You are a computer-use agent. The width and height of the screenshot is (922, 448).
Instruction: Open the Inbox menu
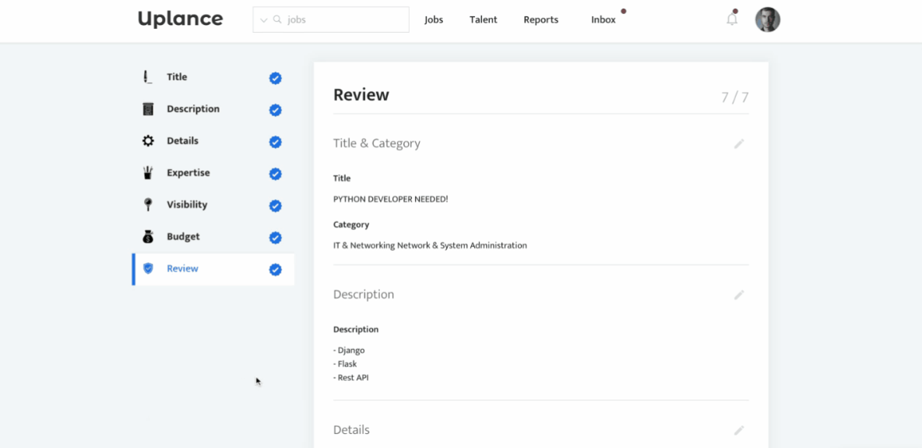604,19
